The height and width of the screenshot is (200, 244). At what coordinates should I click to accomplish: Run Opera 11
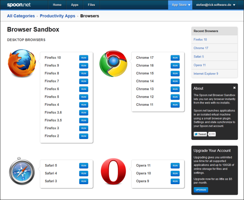175,165
